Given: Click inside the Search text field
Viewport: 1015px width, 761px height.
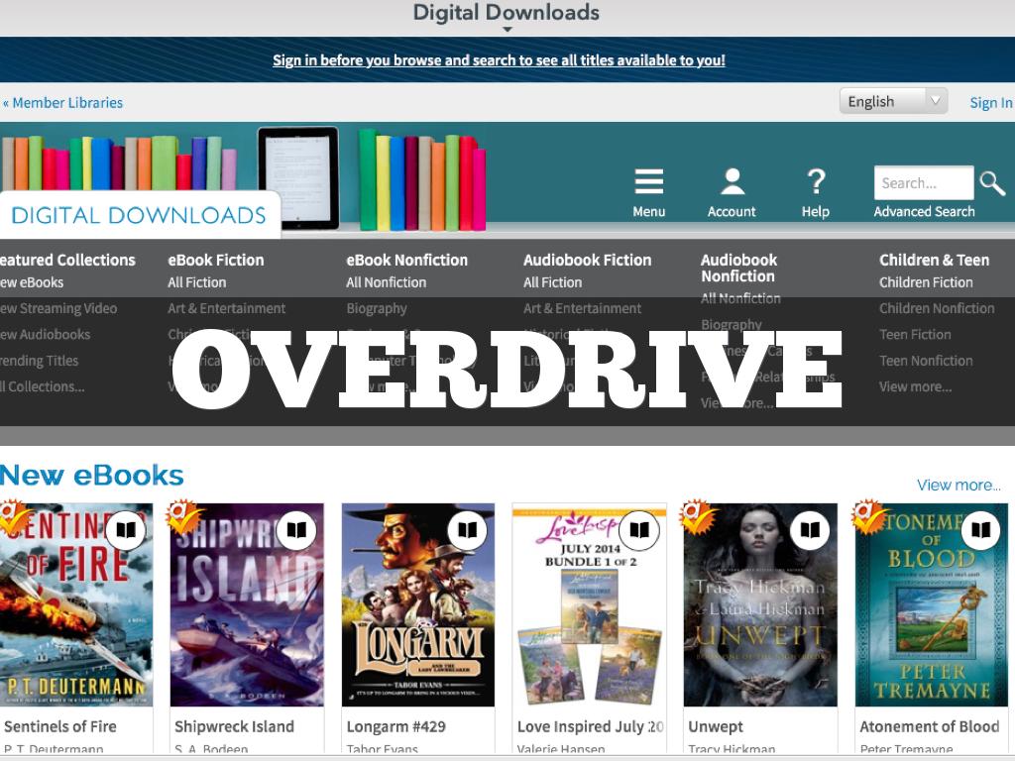Looking at the screenshot, I should [923, 183].
